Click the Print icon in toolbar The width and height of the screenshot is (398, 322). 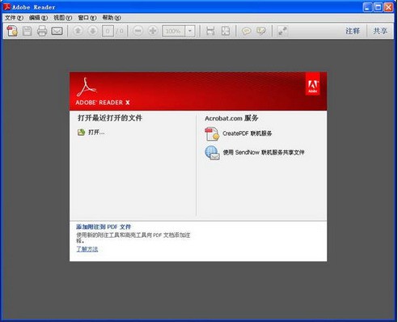point(42,31)
